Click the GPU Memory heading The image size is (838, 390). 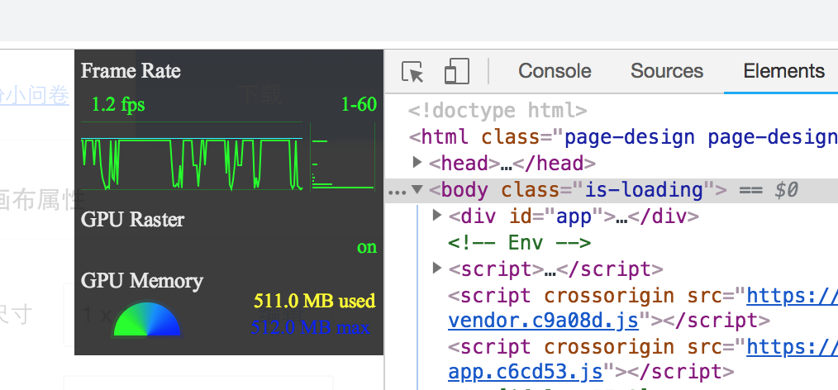[142, 280]
